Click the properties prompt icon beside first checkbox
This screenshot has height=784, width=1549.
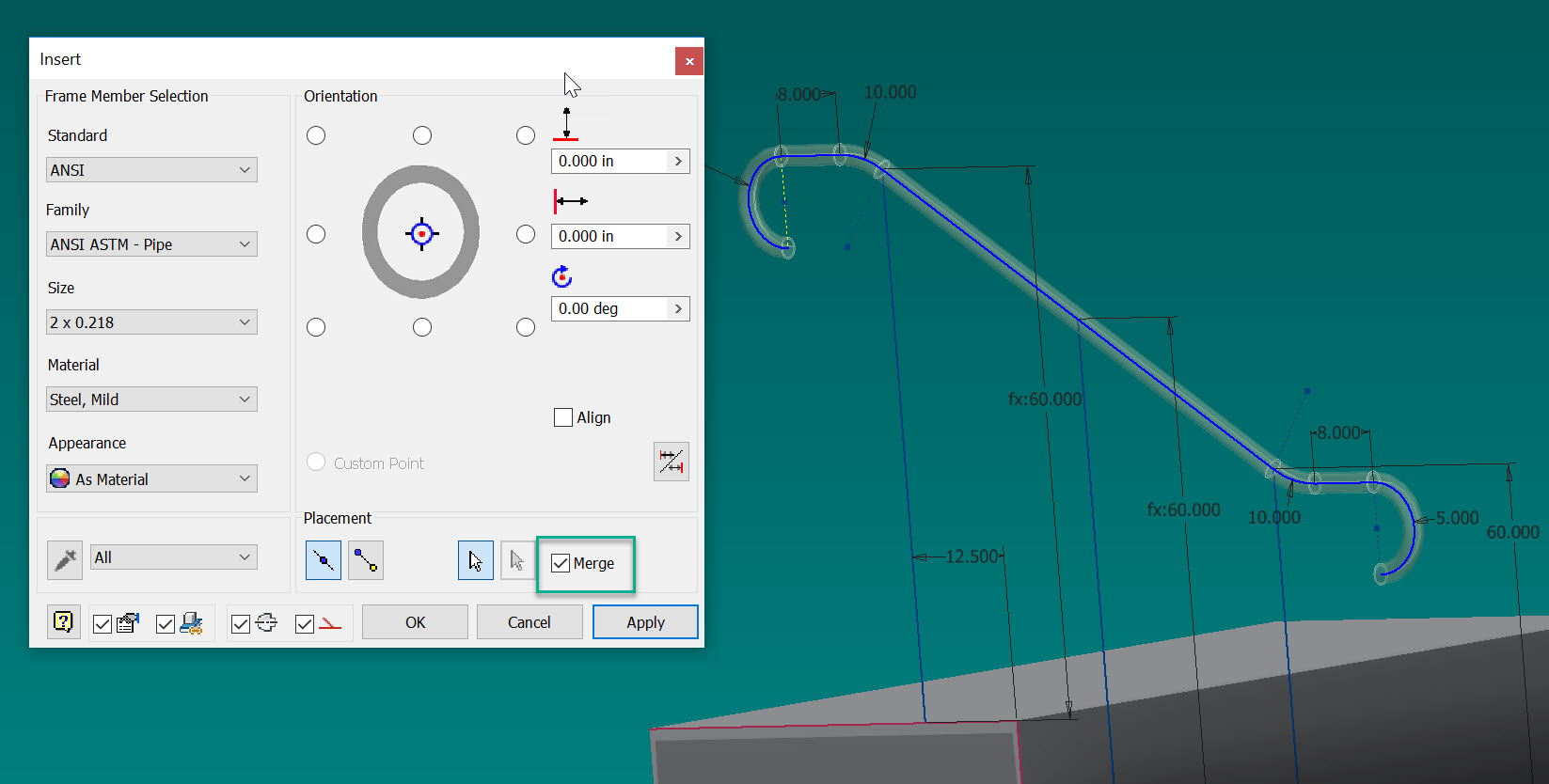pyautogui.click(x=128, y=622)
